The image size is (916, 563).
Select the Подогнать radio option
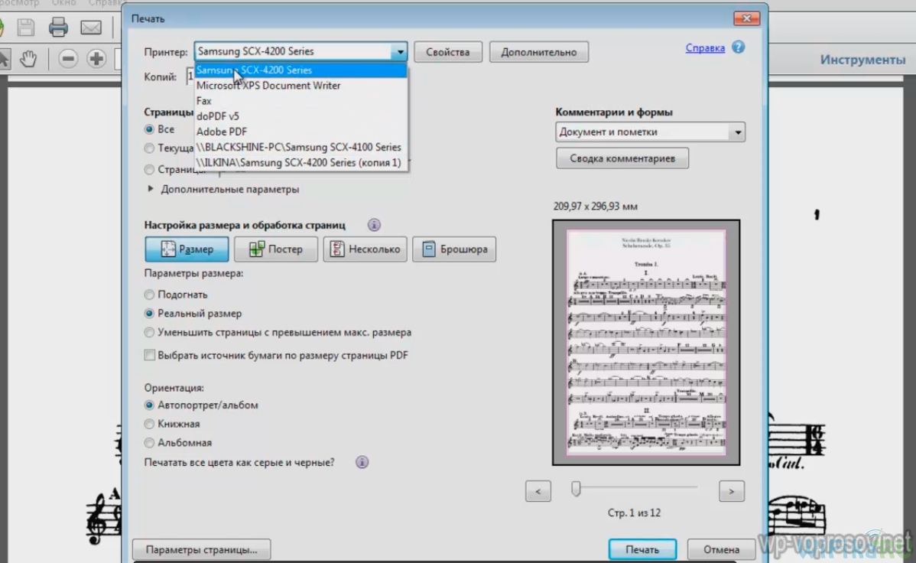[150, 295]
